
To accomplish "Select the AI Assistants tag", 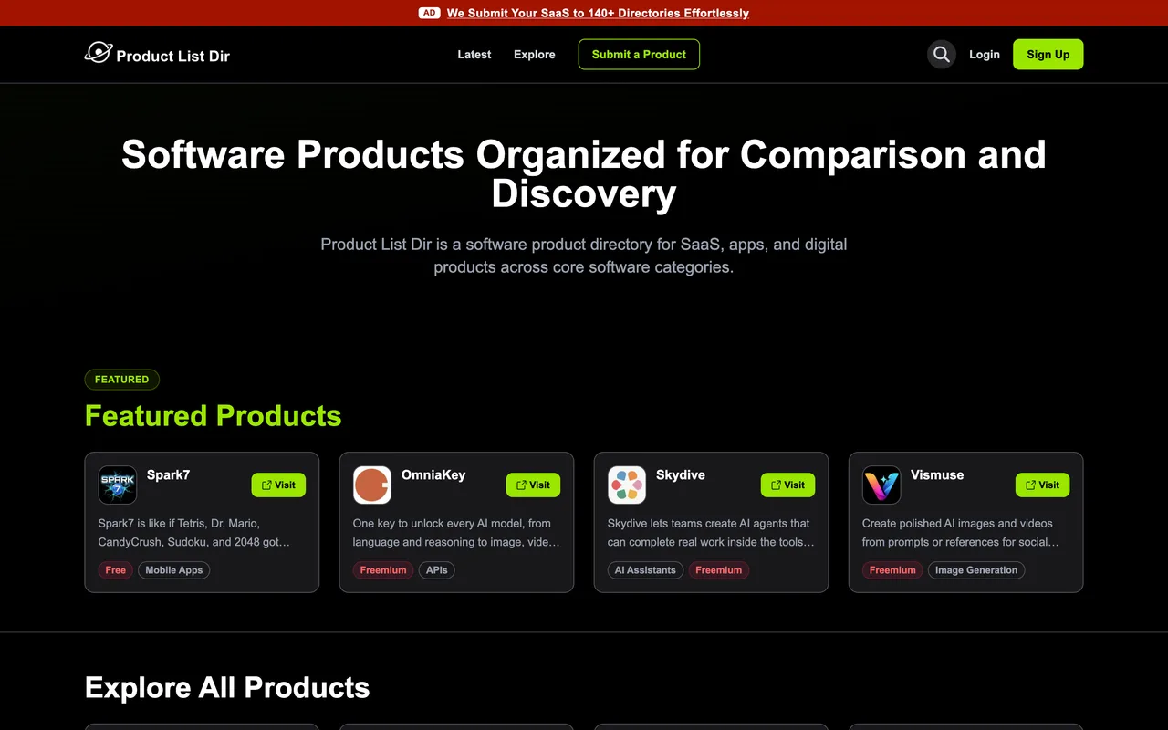I will click(x=645, y=570).
